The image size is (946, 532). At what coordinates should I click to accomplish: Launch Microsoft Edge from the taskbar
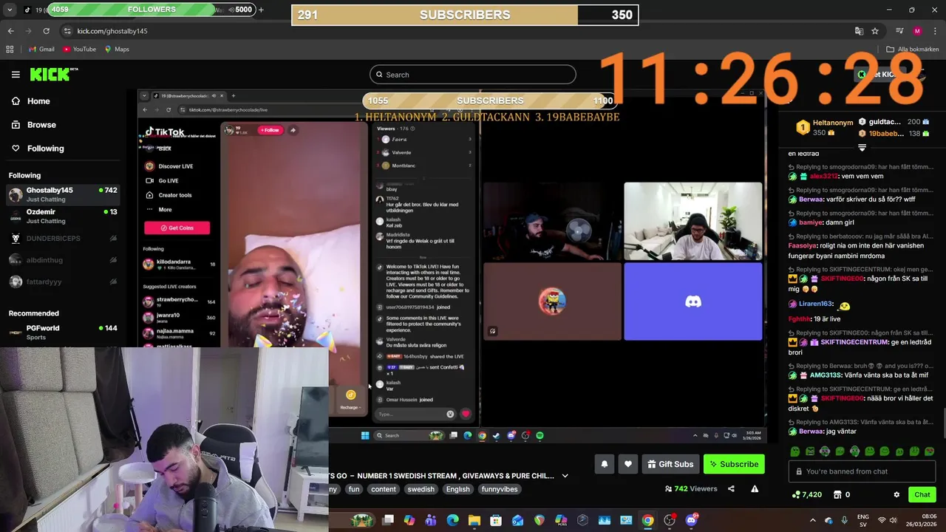(x=452, y=520)
